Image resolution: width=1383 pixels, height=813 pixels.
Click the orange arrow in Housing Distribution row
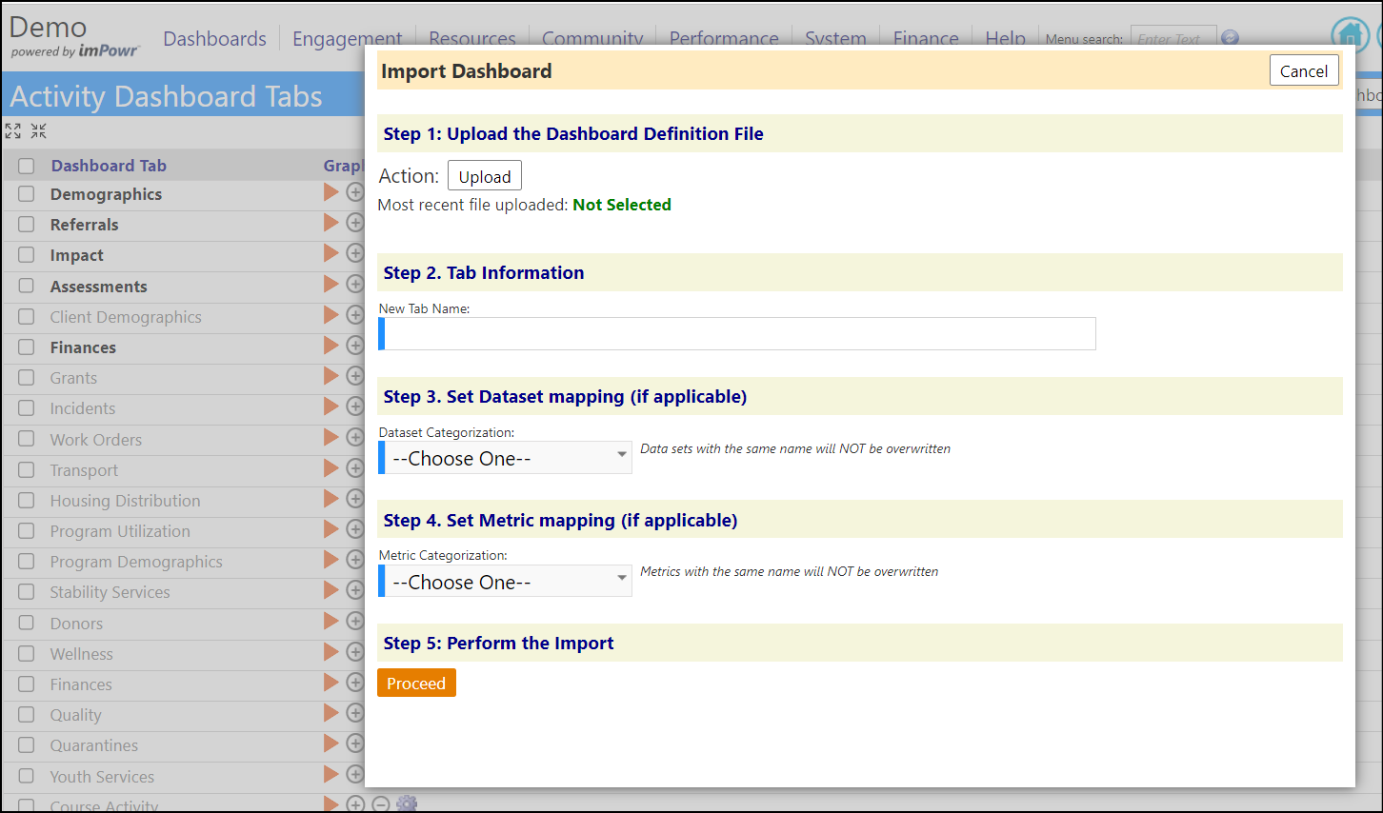point(331,498)
